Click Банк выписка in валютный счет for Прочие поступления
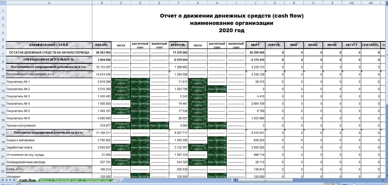The image size is (388, 185). (x=159, y=126)
